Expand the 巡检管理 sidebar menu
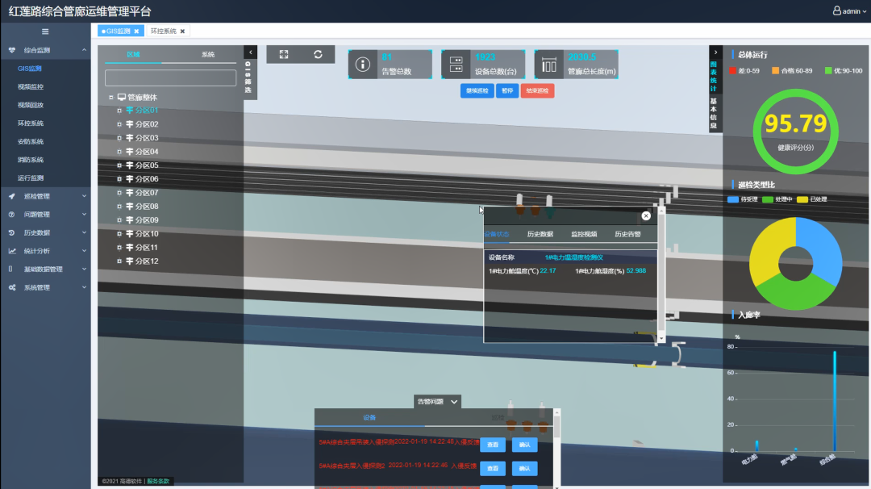The image size is (871, 489). coord(47,196)
